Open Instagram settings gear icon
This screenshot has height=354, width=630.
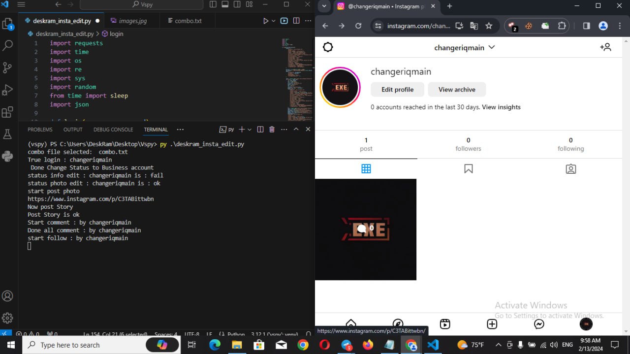328,47
